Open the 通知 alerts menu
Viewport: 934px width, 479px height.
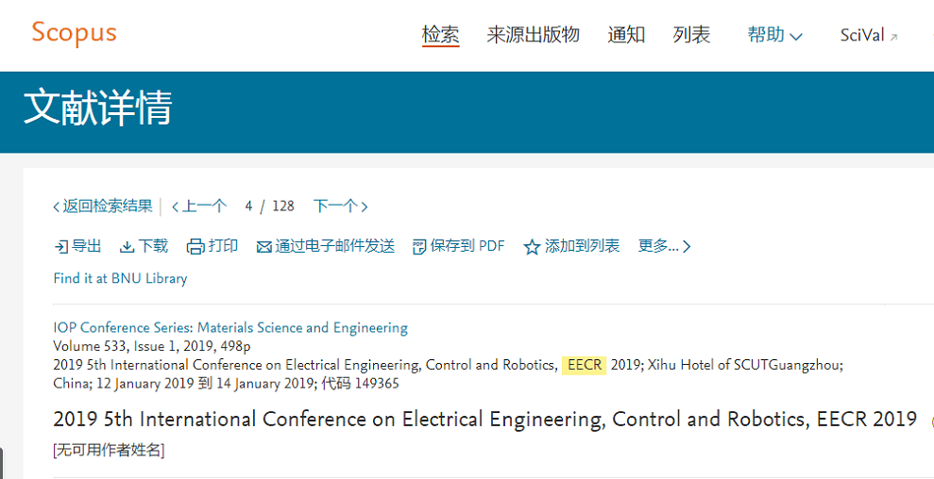pyautogui.click(x=626, y=35)
